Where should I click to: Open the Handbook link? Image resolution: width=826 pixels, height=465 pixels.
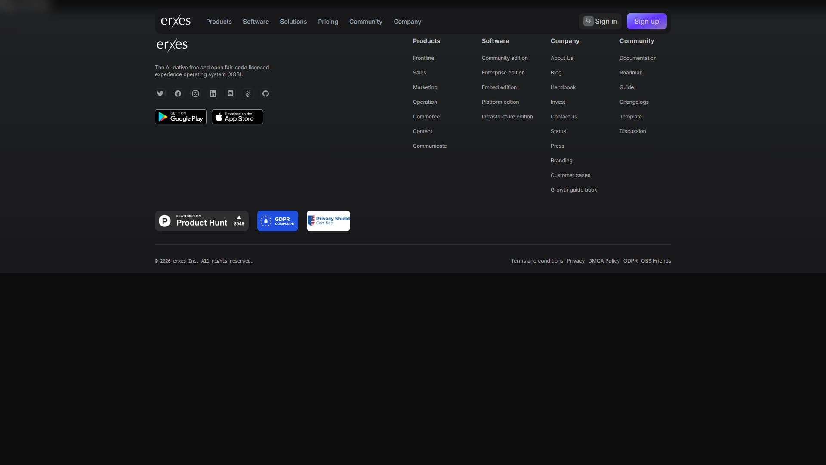point(563,87)
